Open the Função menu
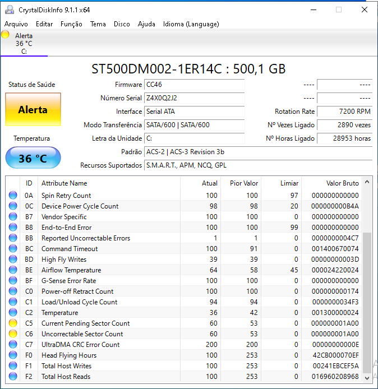 point(71,24)
